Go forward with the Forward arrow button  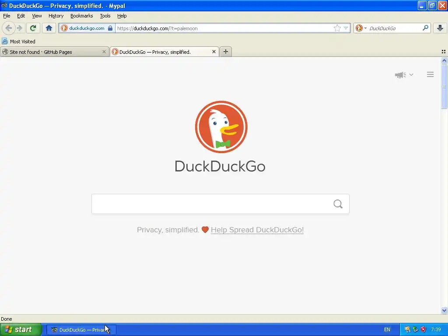(19, 28)
